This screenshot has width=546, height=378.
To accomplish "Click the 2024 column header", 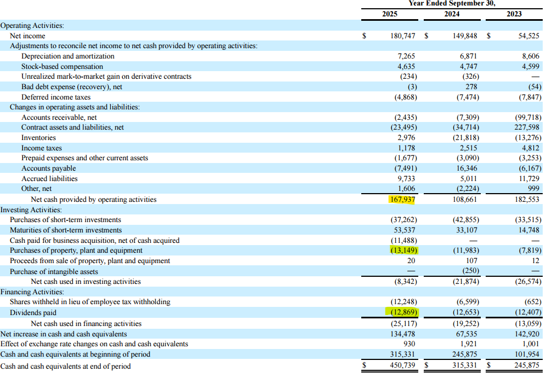I will point(452,14).
